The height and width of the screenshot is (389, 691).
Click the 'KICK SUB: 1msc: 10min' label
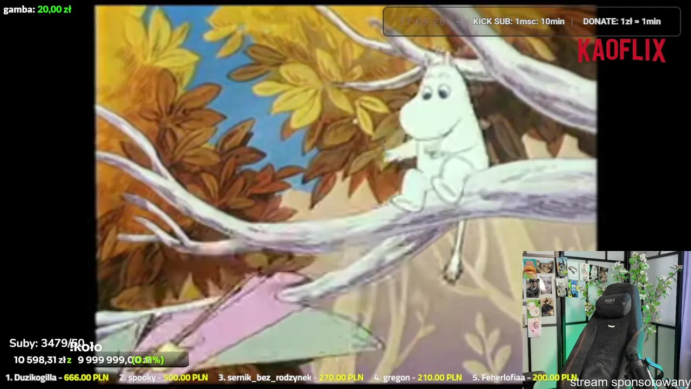[x=518, y=22]
